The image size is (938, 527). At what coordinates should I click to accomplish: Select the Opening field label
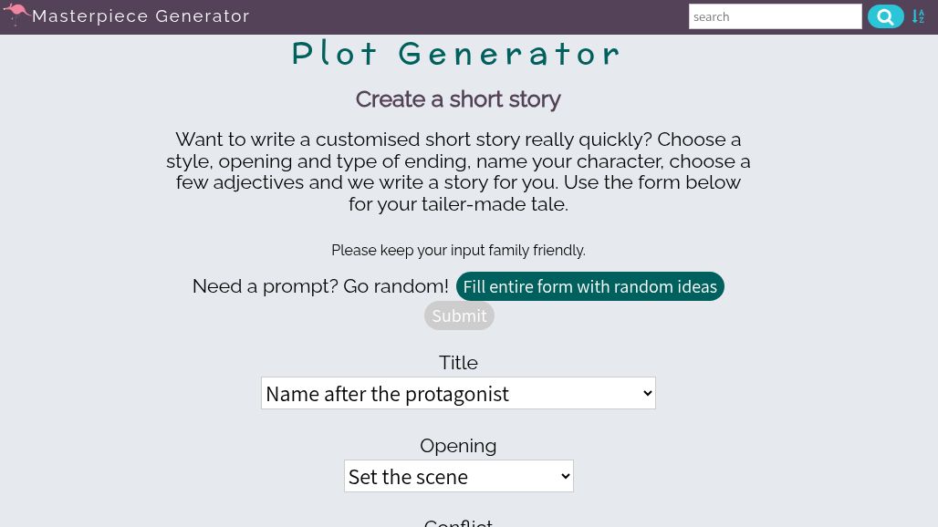tap(458, 446)
